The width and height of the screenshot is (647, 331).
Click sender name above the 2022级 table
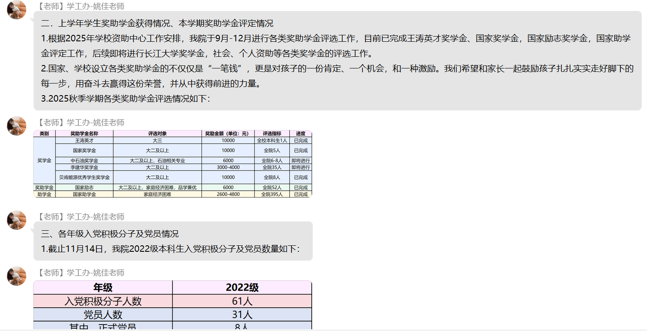point(80,272)
